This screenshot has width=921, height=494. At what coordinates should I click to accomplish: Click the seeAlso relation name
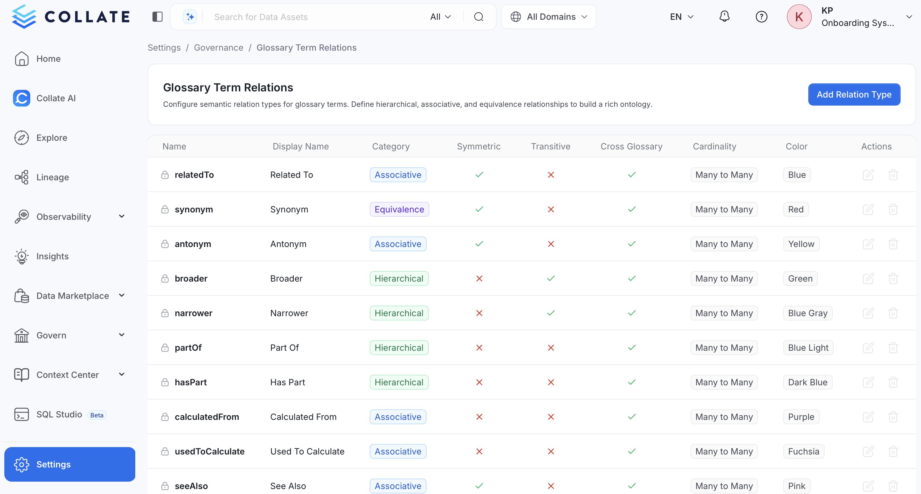tap(191, 486)
